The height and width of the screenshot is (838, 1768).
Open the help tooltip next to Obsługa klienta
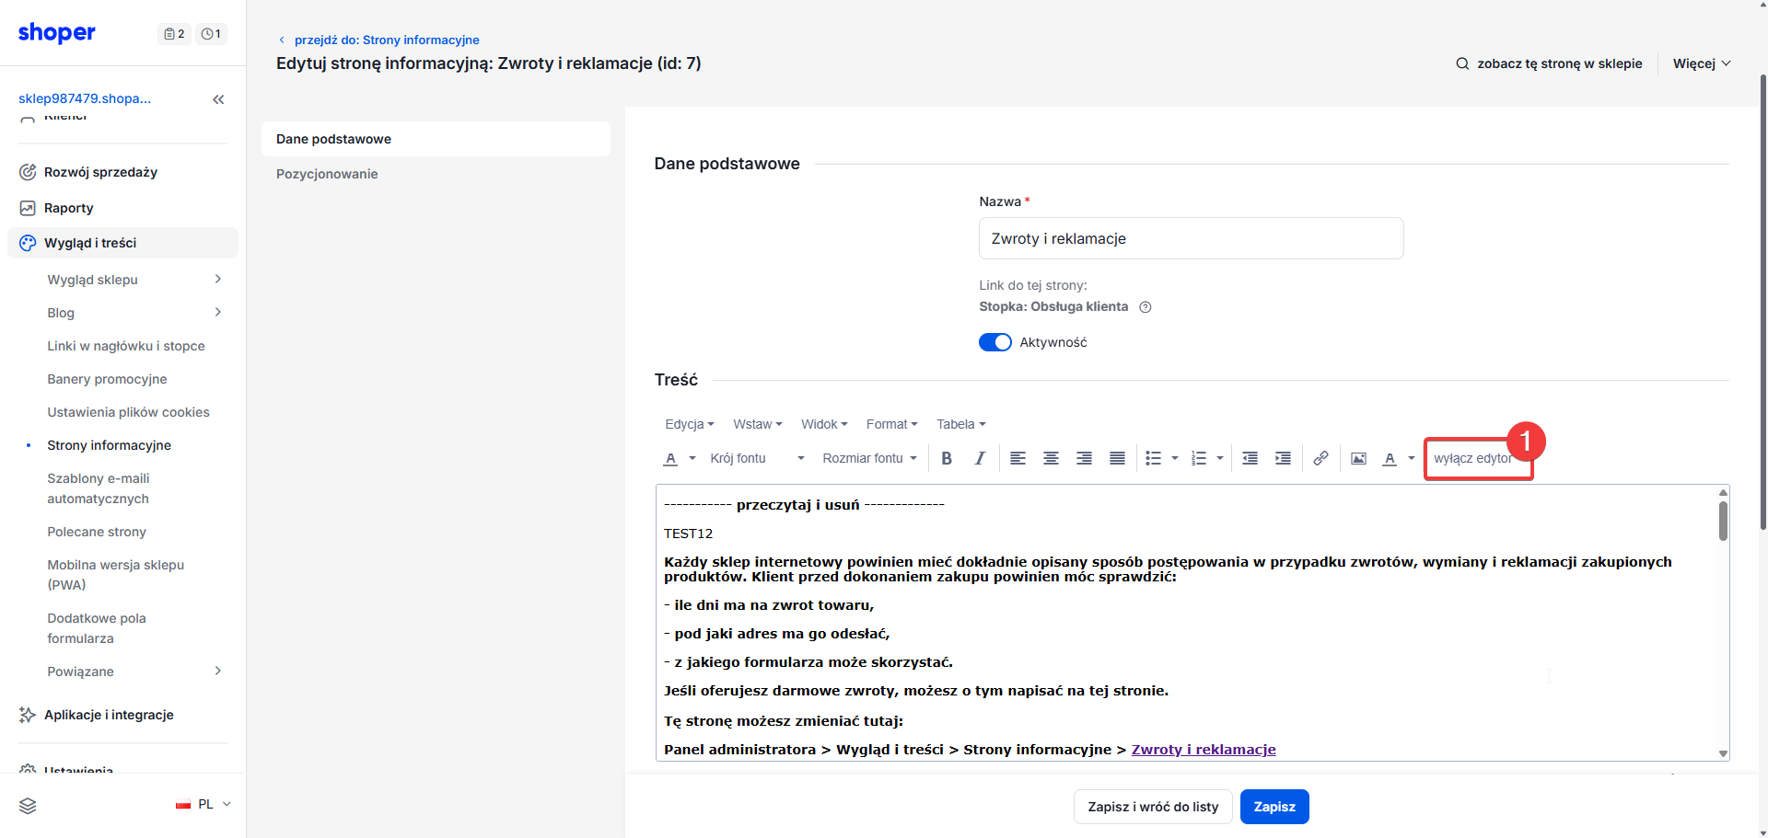tap(1146, 307)
